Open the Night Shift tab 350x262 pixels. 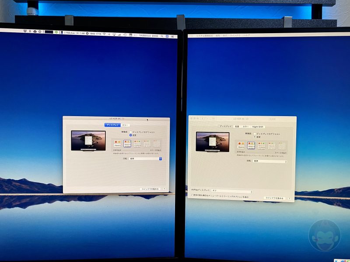(x=258, y=127)
